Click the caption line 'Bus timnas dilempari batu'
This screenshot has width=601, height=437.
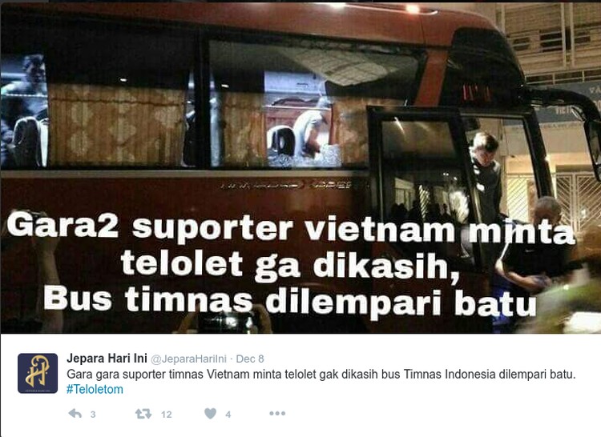(x=290, y=300)
